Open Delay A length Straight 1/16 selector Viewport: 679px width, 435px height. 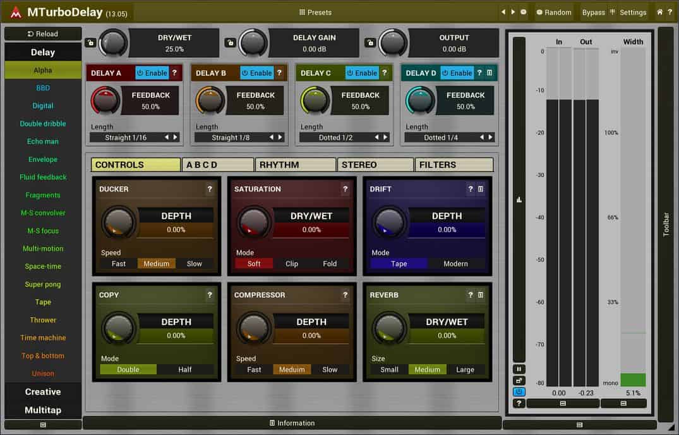tap(126, 137)
